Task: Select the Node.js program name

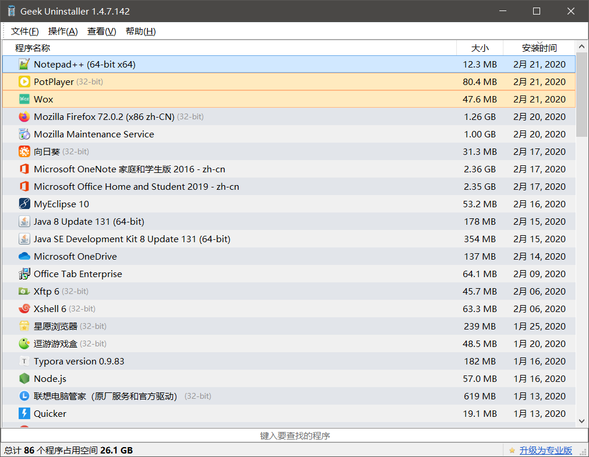Action: [50, 379]
